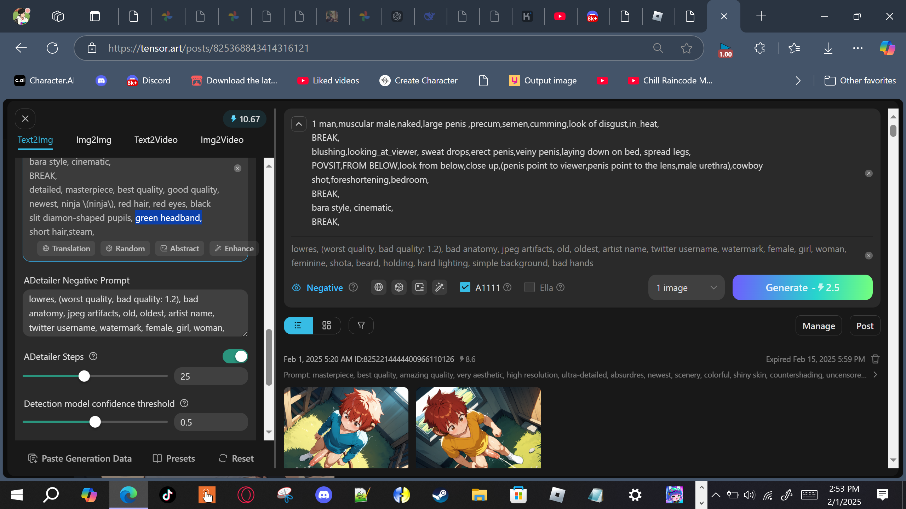This screenshot has height=509, width=906.
Task: Click Paste Generation Data
Action: pos(80,458)
